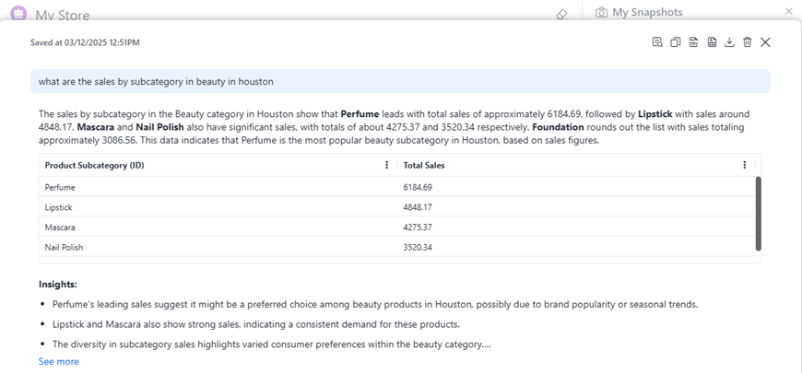Open Total Sales column options menu

point(744,165)
